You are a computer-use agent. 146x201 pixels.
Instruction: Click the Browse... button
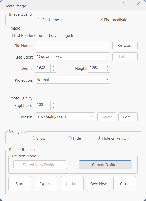click(x=125, y=45)
